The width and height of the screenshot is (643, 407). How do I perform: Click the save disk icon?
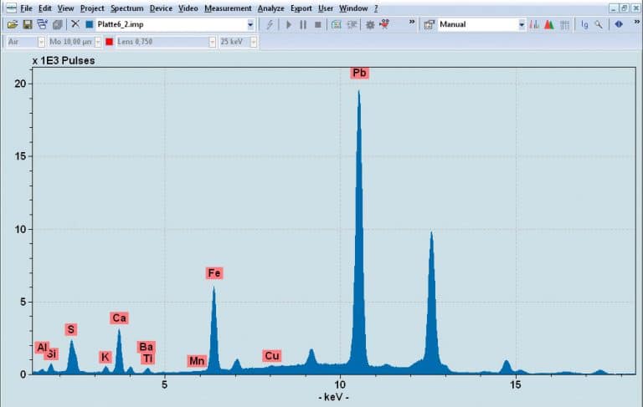pos(28,25)
